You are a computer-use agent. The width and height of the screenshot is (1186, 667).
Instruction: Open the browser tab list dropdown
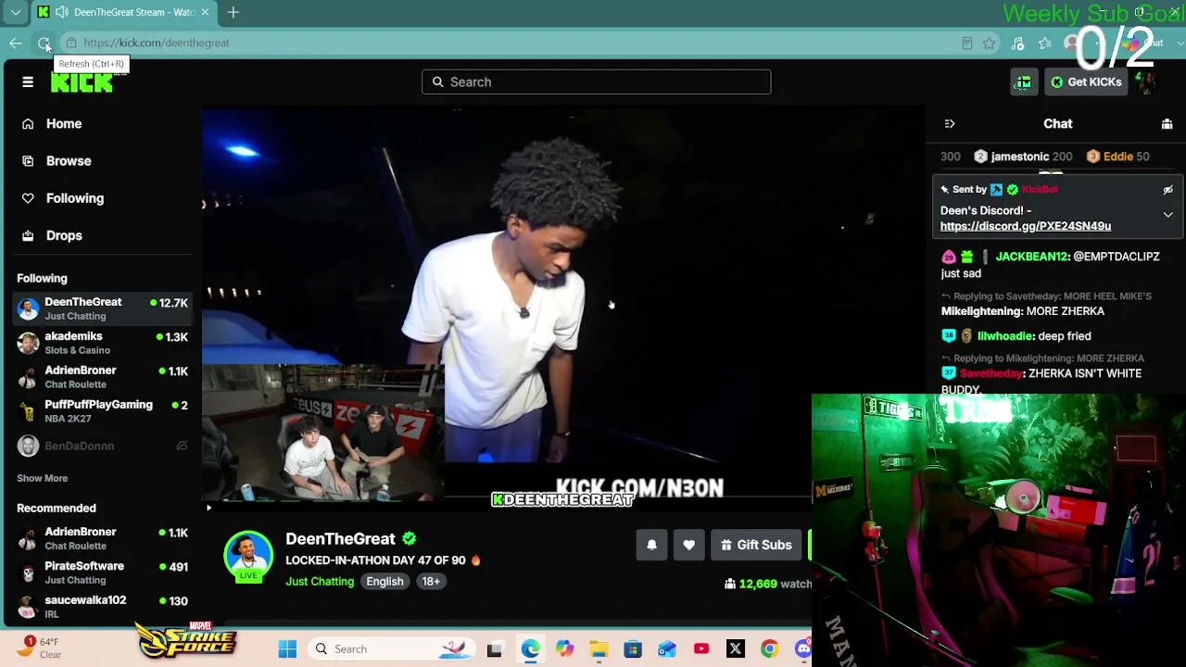click(x=16, y=12)
